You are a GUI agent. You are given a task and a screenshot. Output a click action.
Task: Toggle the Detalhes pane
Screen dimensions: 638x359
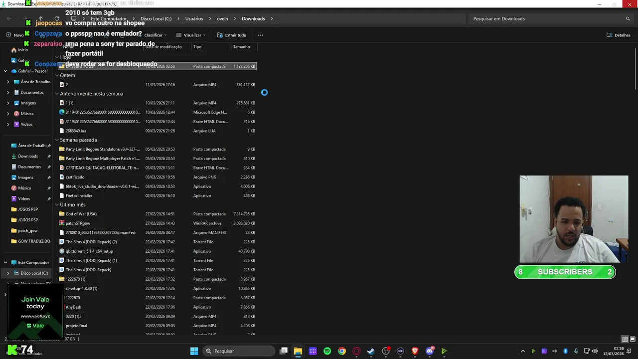pyautogui.click(x=619, y=35)
